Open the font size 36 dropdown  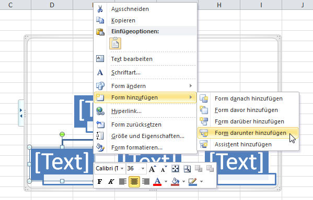(143, 169)
